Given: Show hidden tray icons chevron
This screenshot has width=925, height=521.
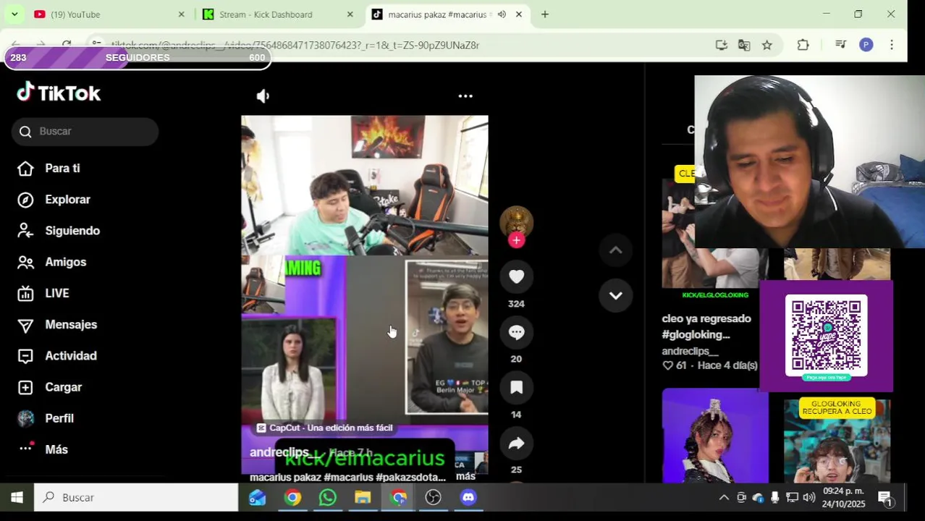Looking at the screenshot, I should (x=724, y=497).
